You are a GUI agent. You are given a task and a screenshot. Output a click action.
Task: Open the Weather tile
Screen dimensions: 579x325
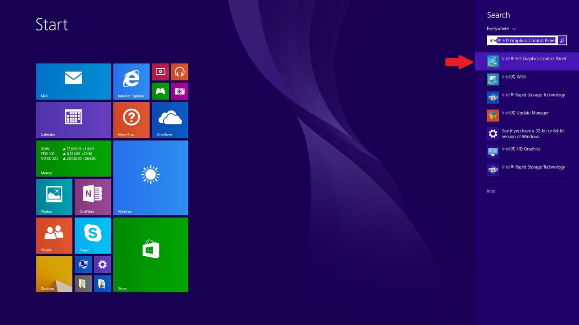point(151,178)
